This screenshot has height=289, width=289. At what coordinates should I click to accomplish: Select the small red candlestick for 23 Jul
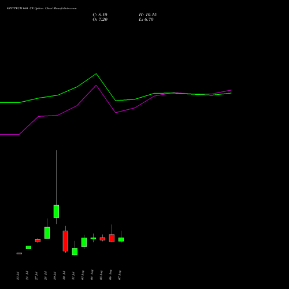click(x=19, y=254)
